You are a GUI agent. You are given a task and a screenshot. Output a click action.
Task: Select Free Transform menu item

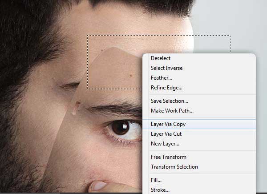point(199,157)
